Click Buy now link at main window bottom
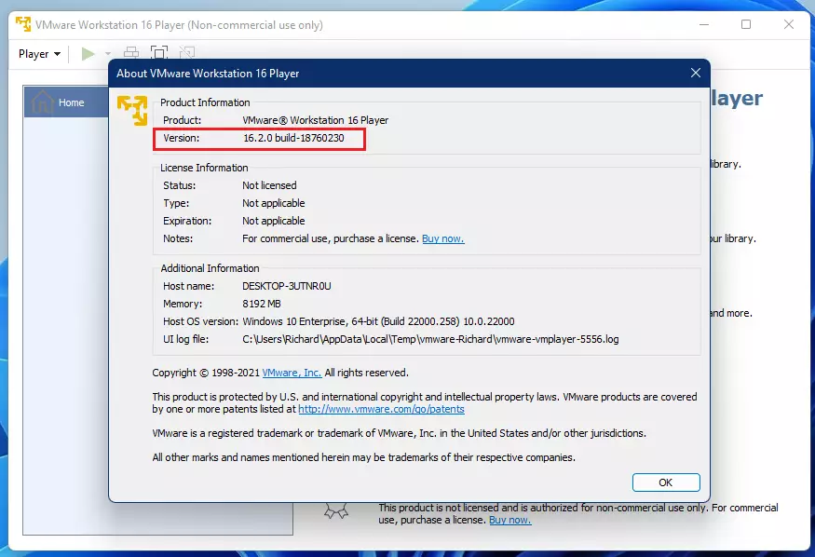The height and width of the screenshot is (557, 815). pos(509,520)
